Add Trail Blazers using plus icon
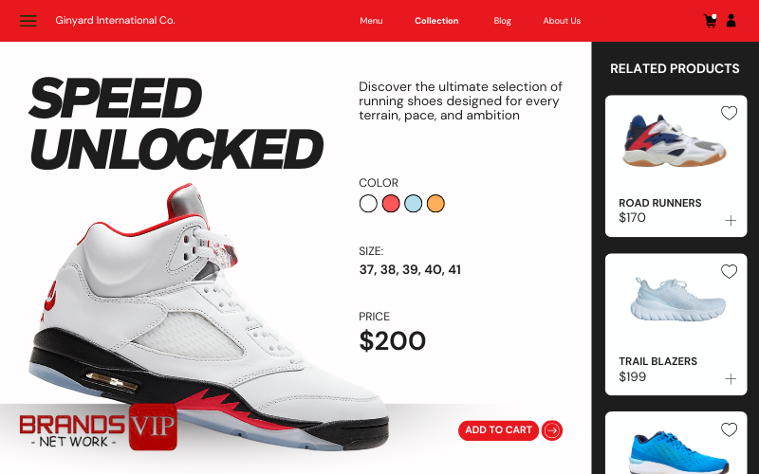Screen dimensions: 759x474 [x=731, y=378]
